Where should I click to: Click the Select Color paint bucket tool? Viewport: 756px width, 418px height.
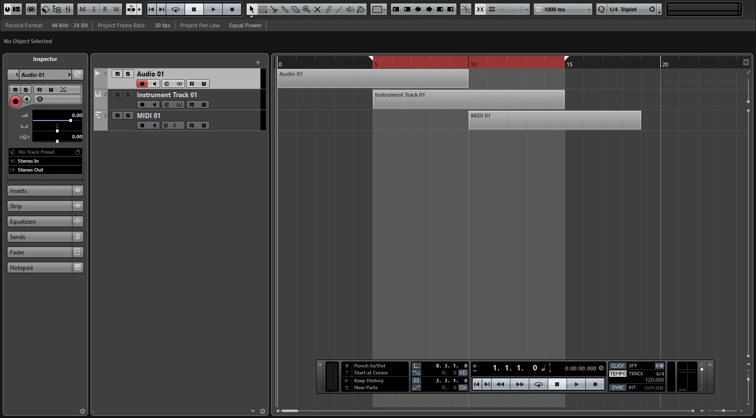(x=361, y=9)
